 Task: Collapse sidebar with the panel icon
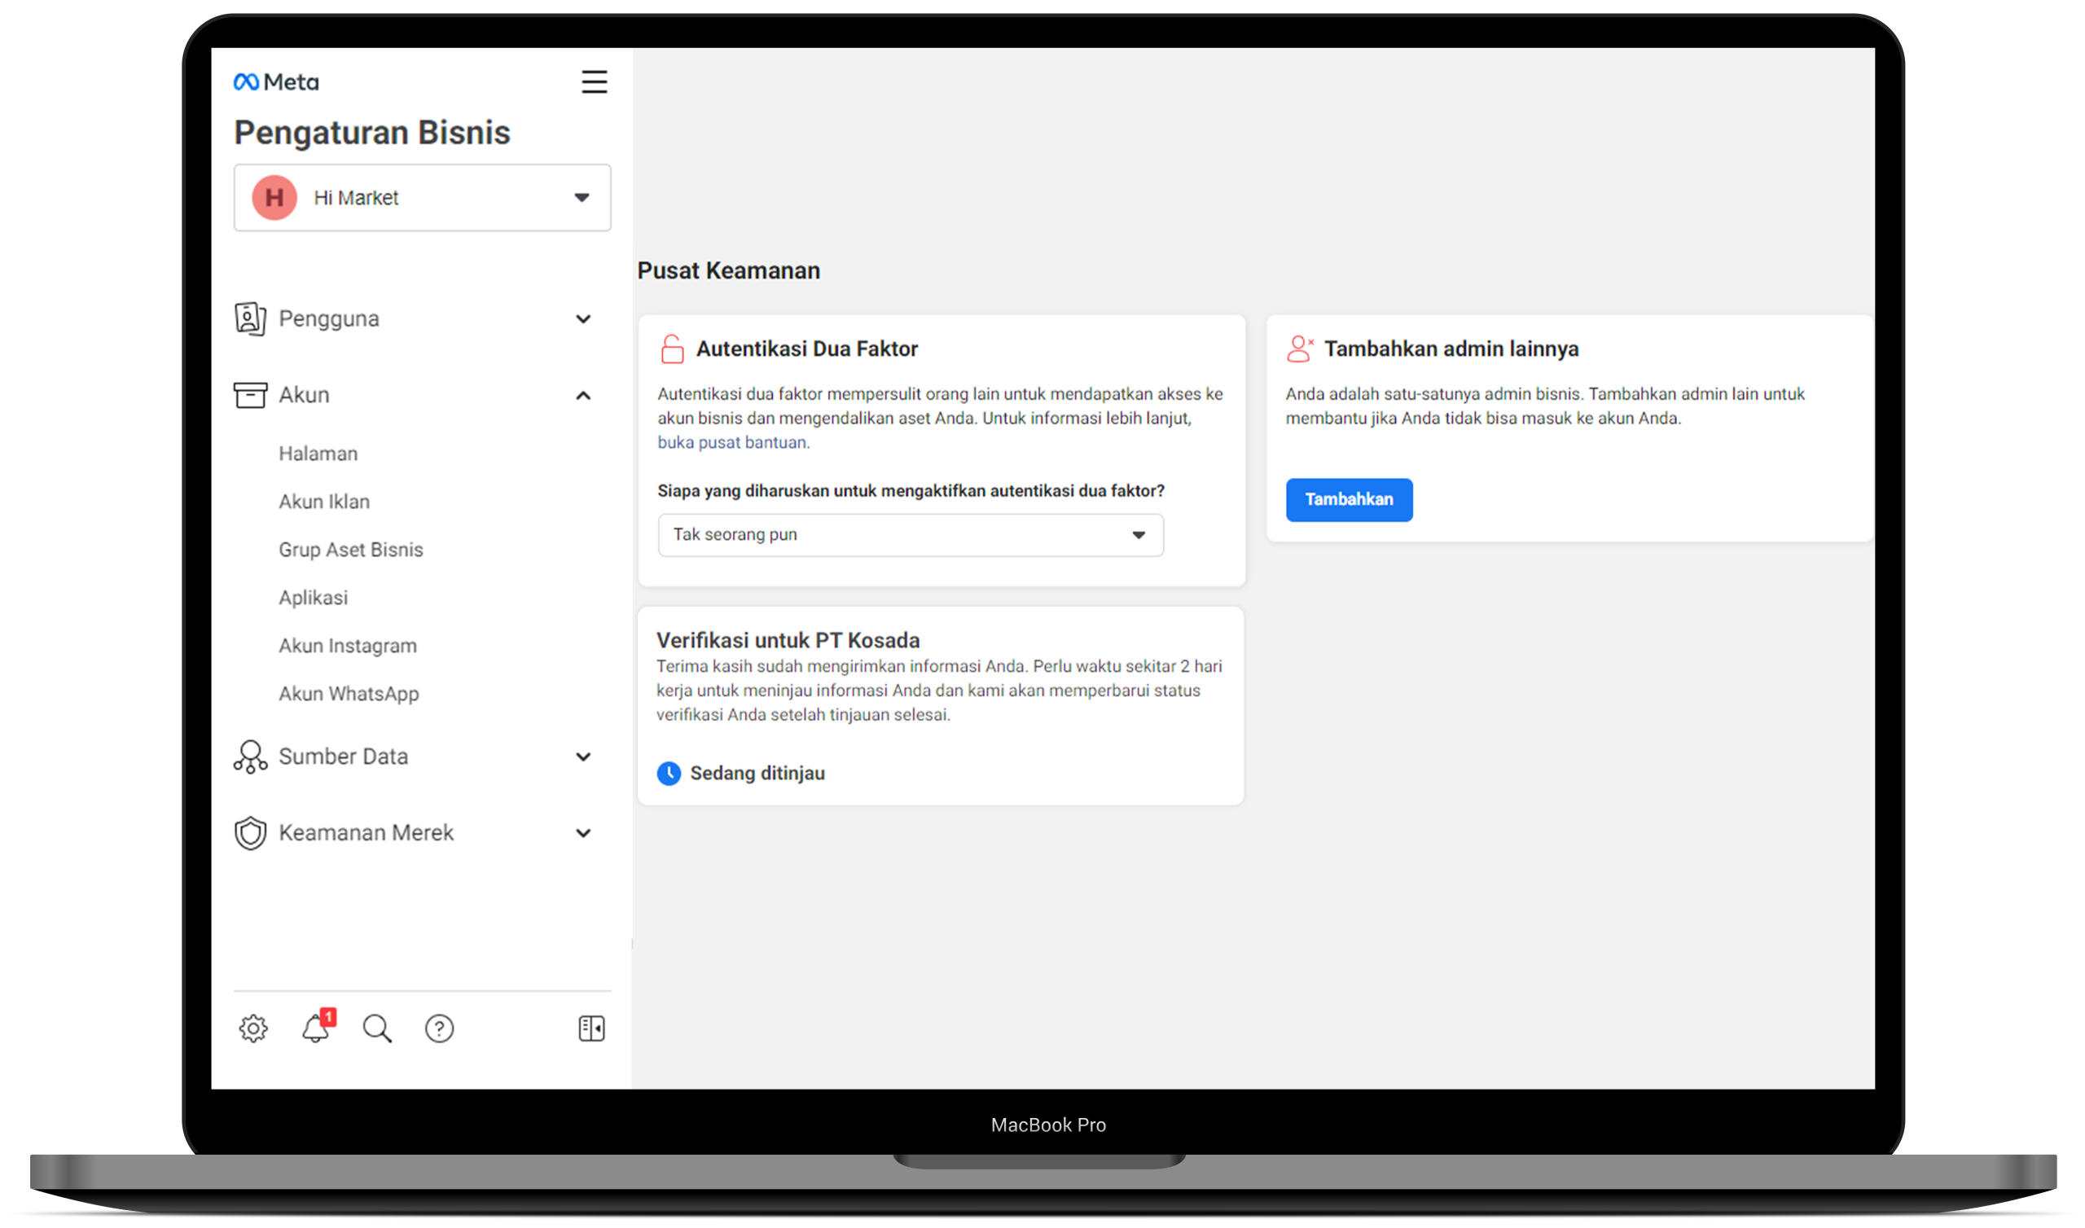click(591, 1028)
